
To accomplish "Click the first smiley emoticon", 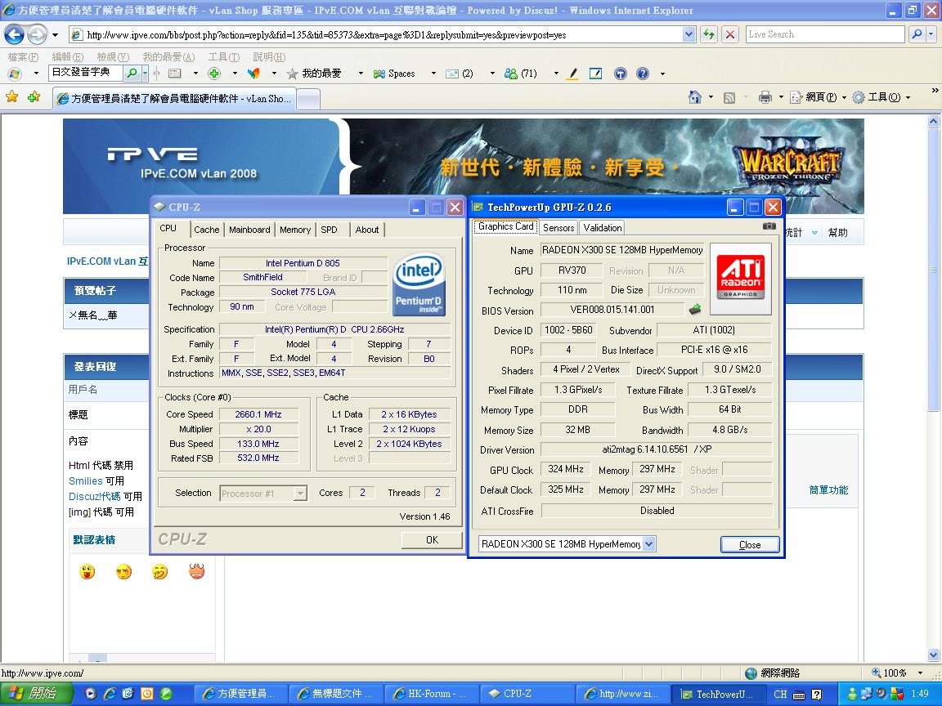I will pyautogui.click(x=87, y=572).
